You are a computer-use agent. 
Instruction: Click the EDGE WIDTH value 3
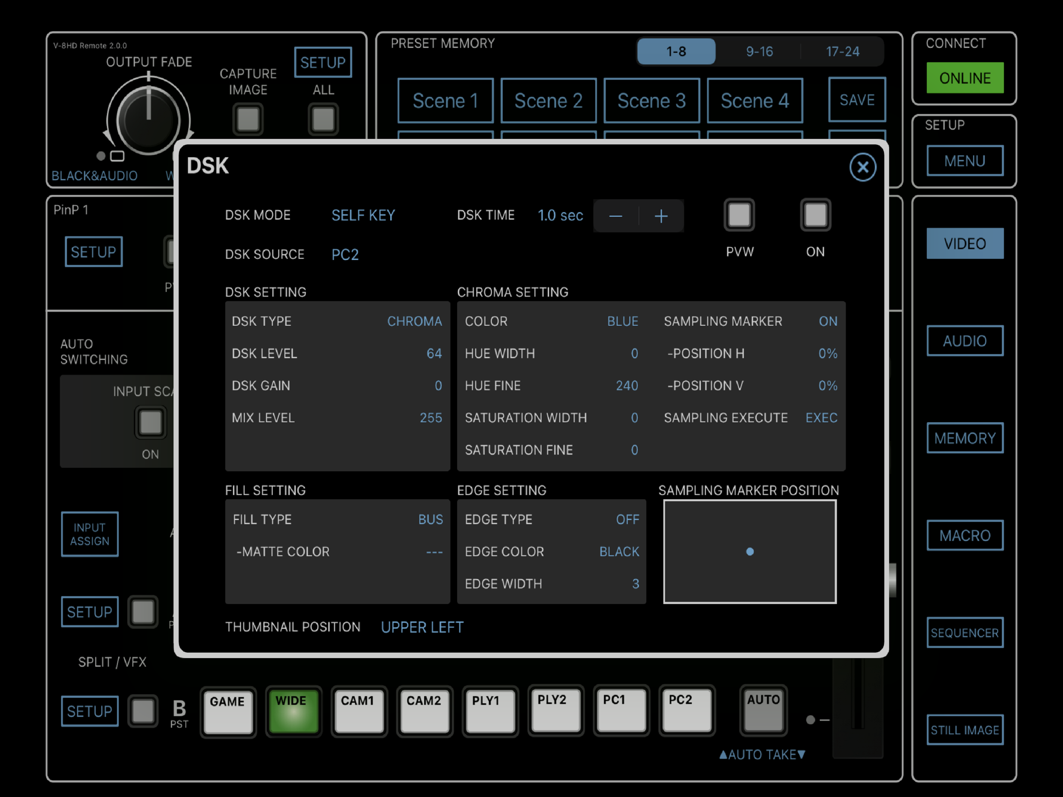635,584
